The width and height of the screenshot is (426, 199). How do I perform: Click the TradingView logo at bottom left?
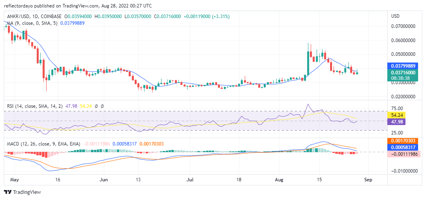[x=23, y=192]
